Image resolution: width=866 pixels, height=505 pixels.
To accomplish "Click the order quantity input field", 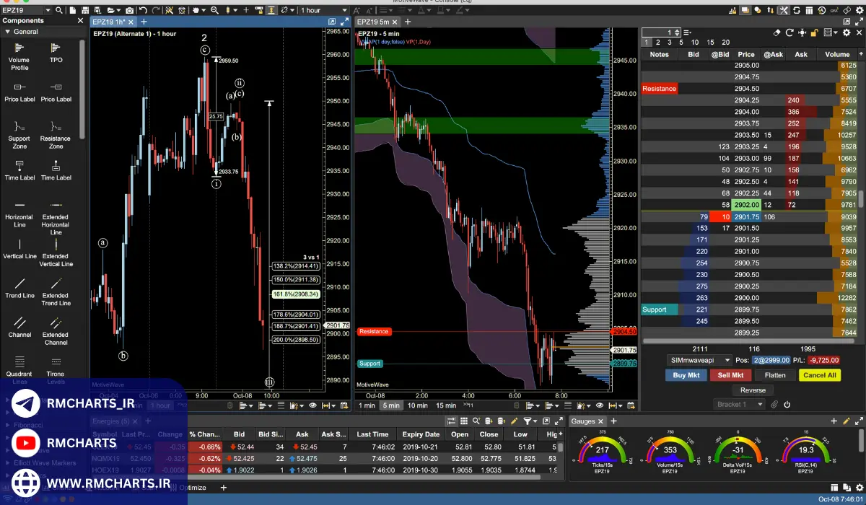I will tap(660, 32).
